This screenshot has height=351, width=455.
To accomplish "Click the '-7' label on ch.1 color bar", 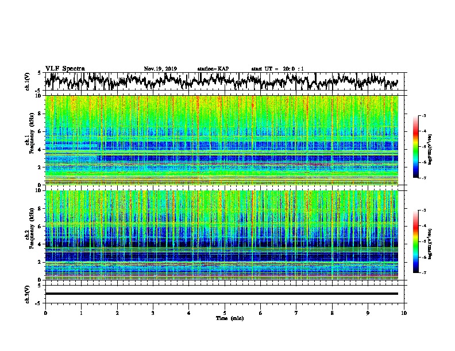I will (423, 178).
